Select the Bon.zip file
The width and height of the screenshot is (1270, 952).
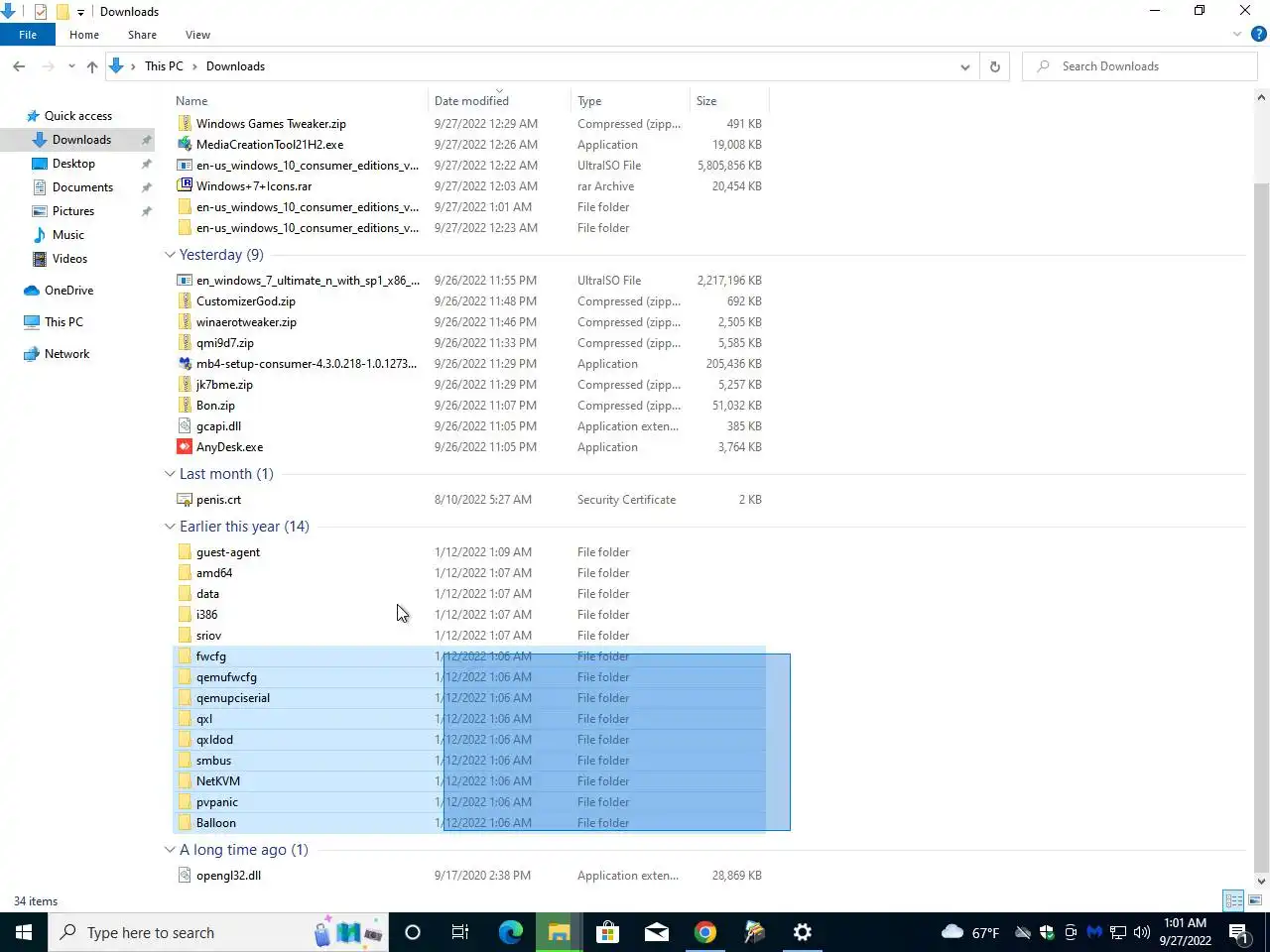pyautogui.click(x=215, y=406)
